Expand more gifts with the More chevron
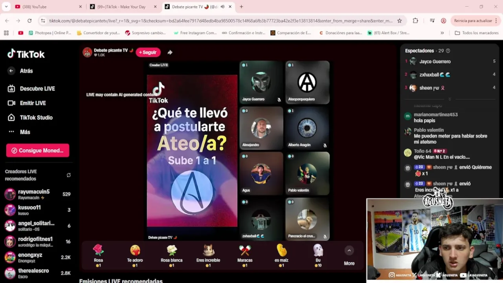The height and width of the screenshot is (283, 503). coord(349,251)
